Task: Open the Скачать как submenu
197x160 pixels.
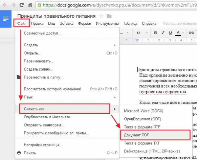Action: point(67,109)
